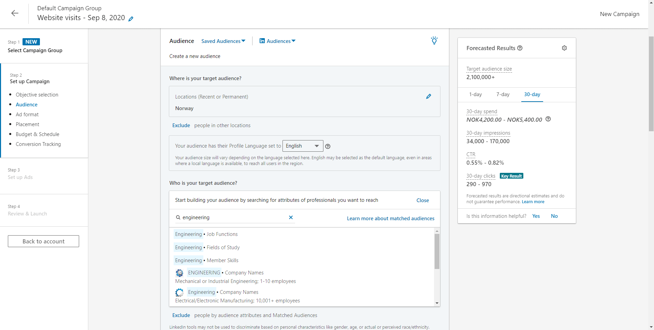Edit Locations with the pencil icon
This screenshot has height=330, width=654.
[x=428, y=96]
